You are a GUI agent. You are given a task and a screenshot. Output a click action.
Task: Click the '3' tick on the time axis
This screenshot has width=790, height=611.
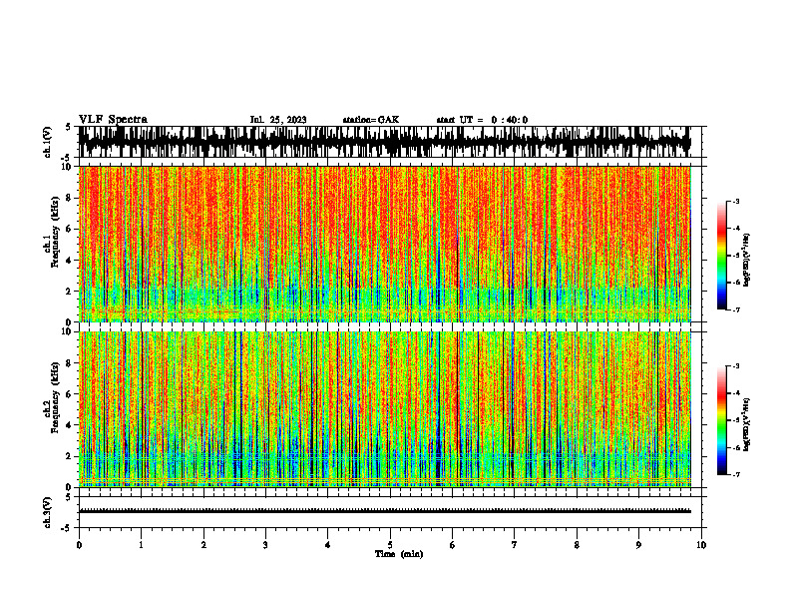pyautogui.click(x=265, y=545)
